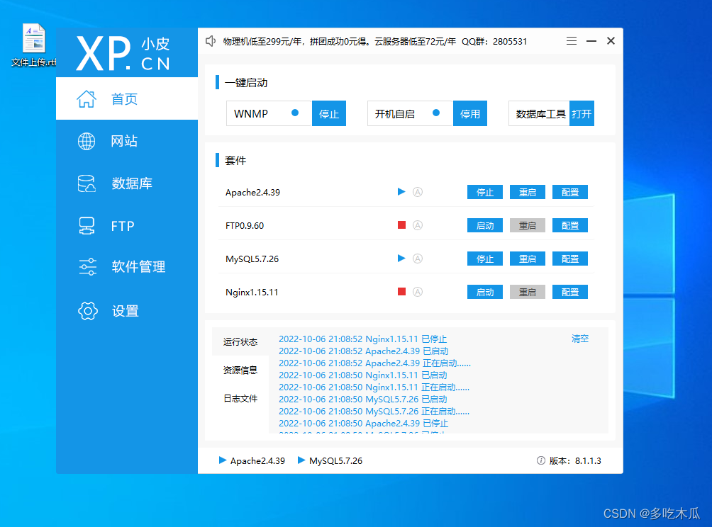The width and height of the screenshot is (712, 527).
Task: Toggle FTP0.9.60 auto-start A icon
Action: pos(418,225)
